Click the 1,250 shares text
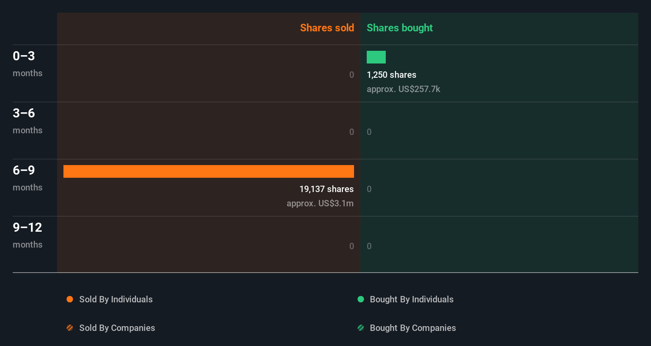The height and width of the screenshot is (346, 651). point(391,75)
